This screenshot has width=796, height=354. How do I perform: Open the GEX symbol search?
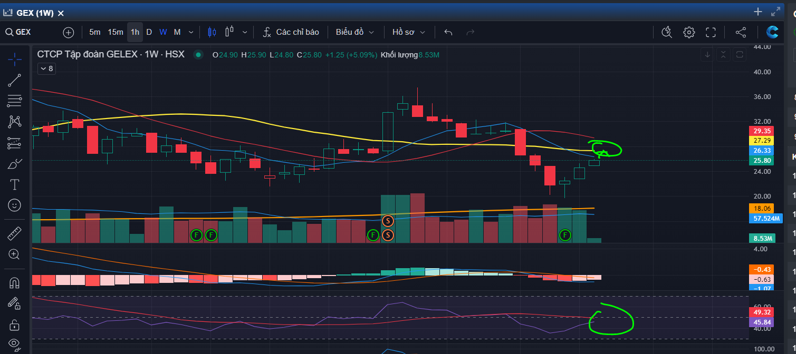point(18,32)
